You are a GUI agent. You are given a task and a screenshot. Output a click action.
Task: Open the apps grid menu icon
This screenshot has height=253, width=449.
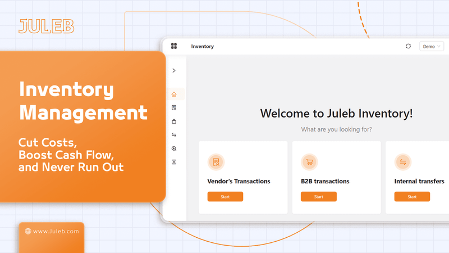point(174,46)
